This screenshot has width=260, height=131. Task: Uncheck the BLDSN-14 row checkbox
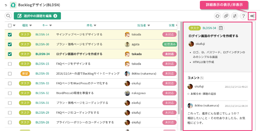(10, 35)
